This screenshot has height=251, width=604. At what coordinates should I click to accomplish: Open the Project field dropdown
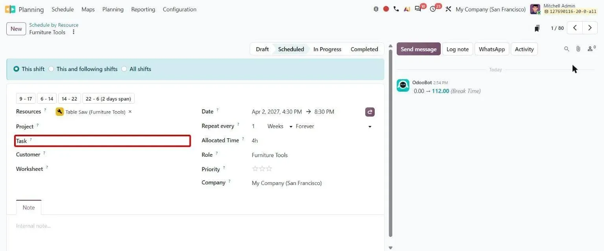(x=123, y=126)
